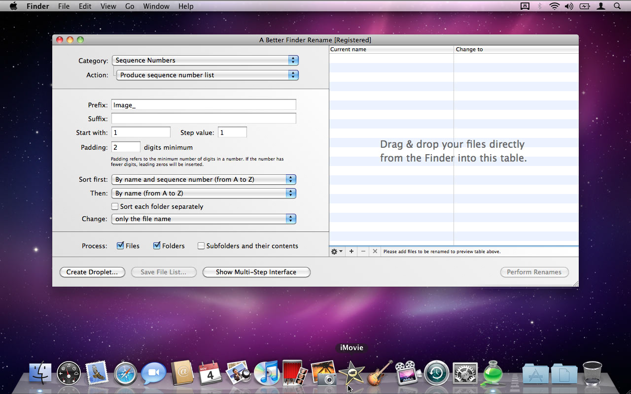631x394 pixels.
Task: Open the Help menu
Action: tap(186, 6)
